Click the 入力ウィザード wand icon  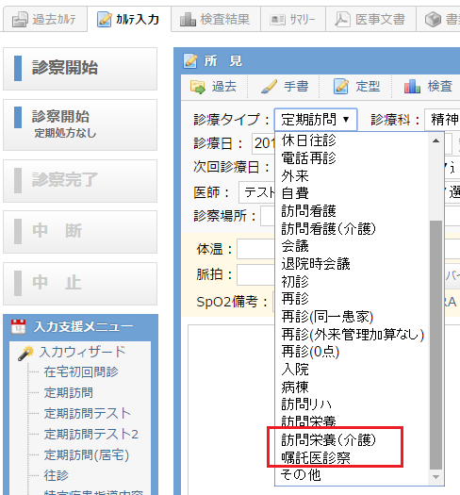[25, 353]
